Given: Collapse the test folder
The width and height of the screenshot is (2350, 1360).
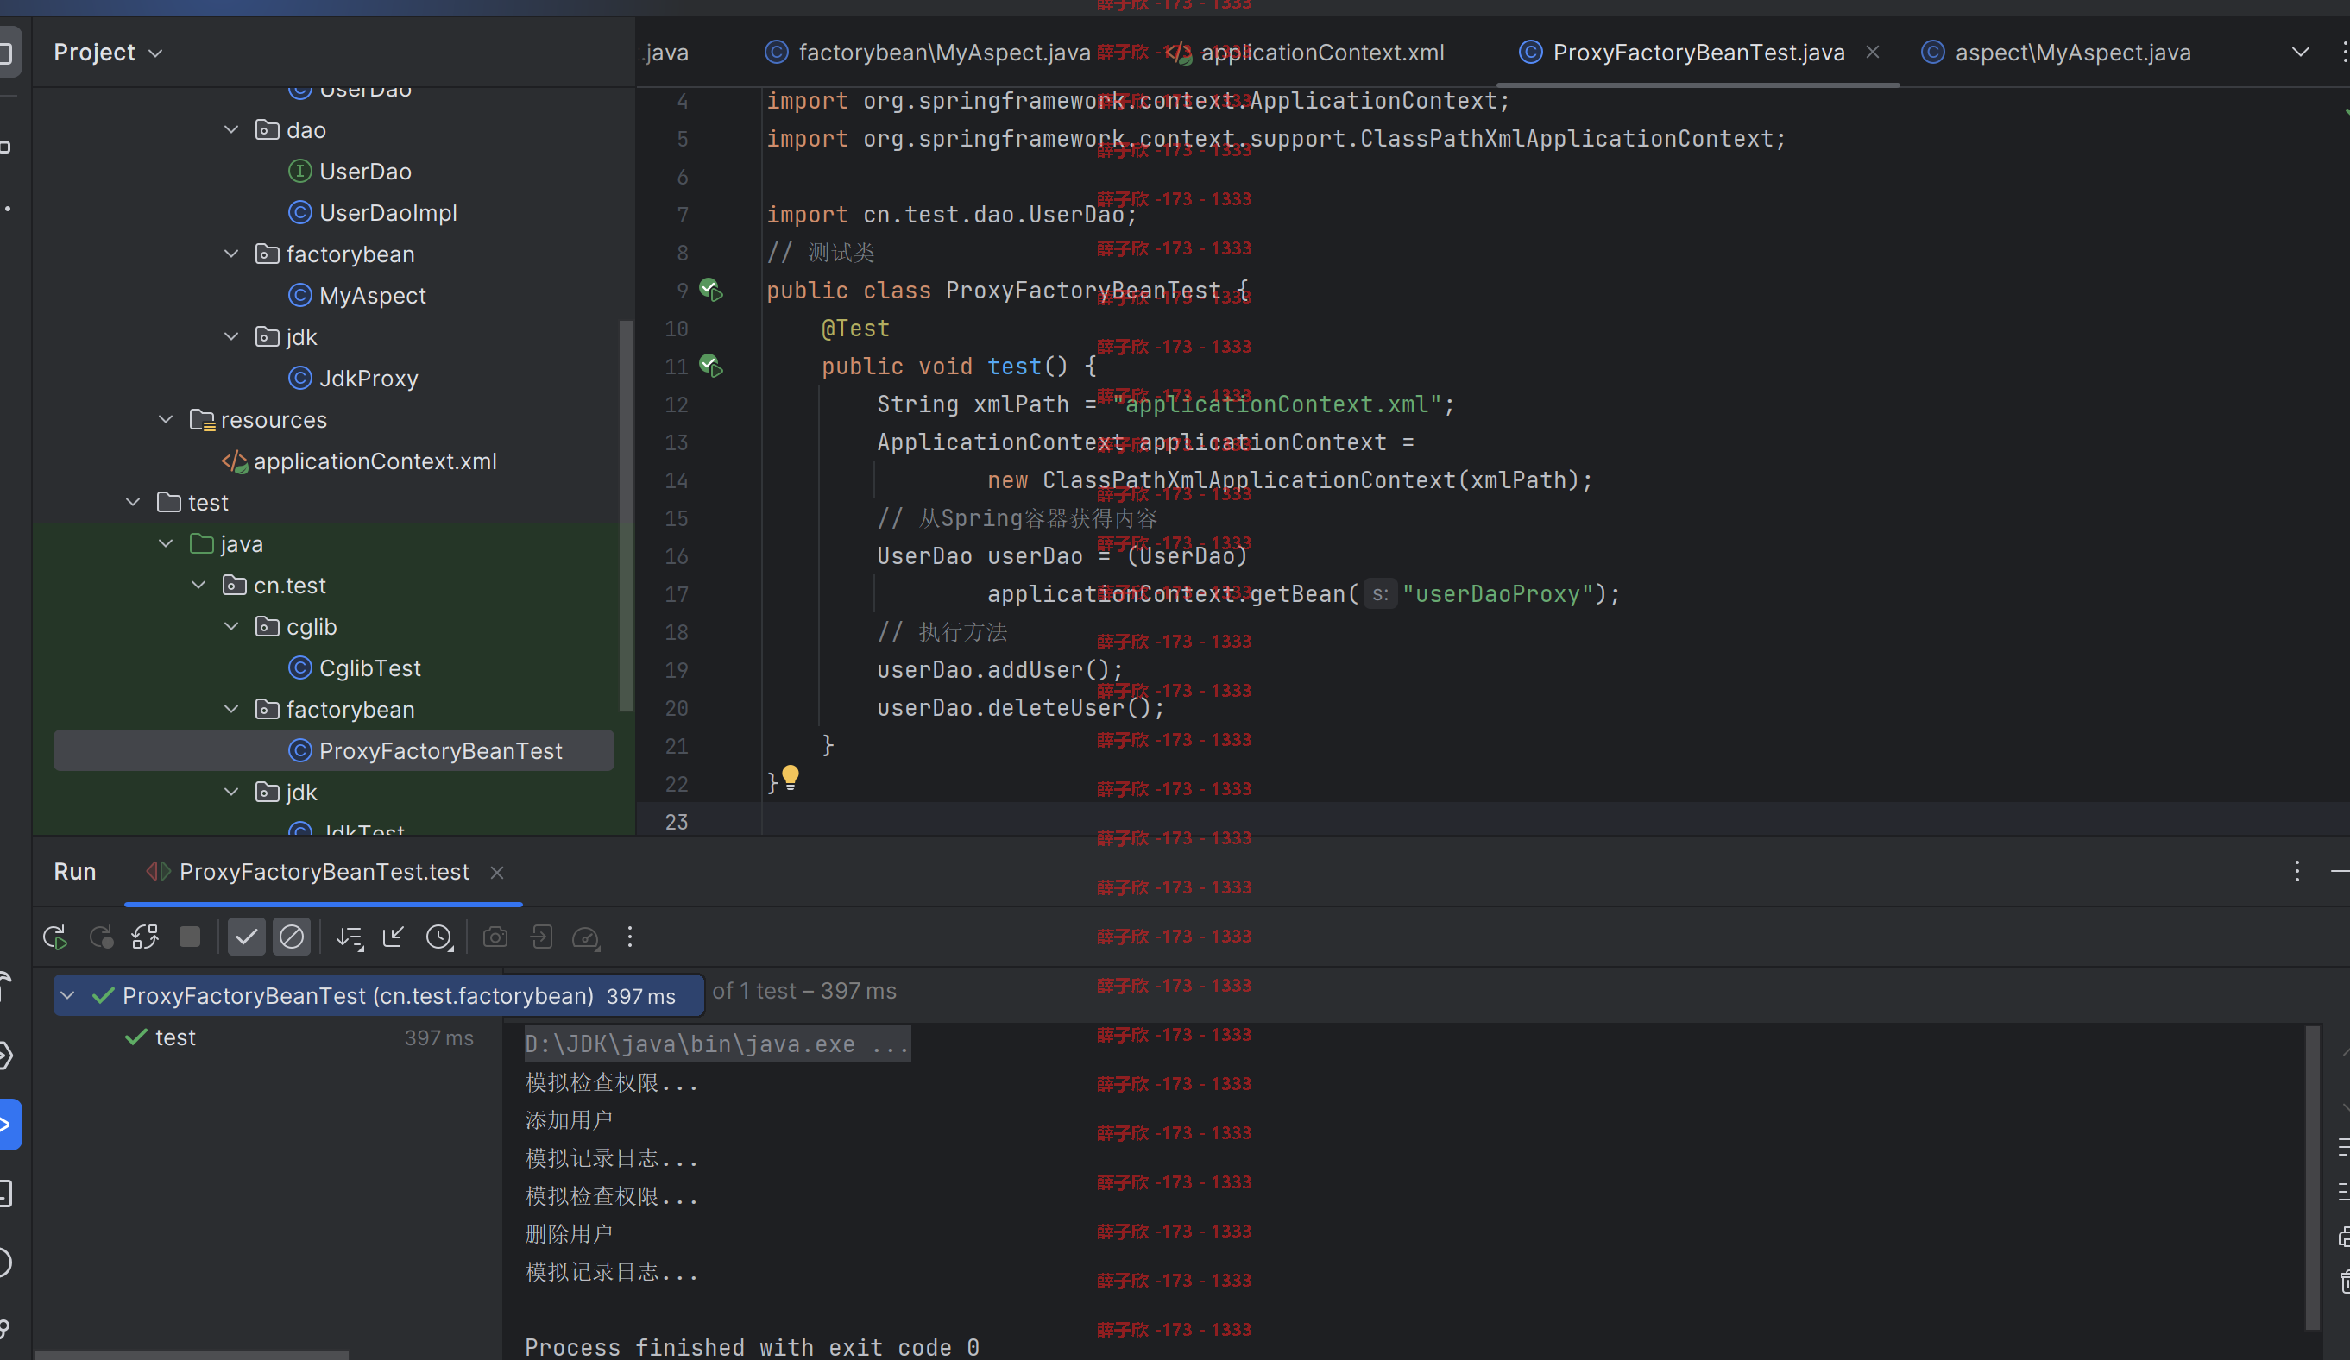Looking at the screenshot, I should coord(134,503).
